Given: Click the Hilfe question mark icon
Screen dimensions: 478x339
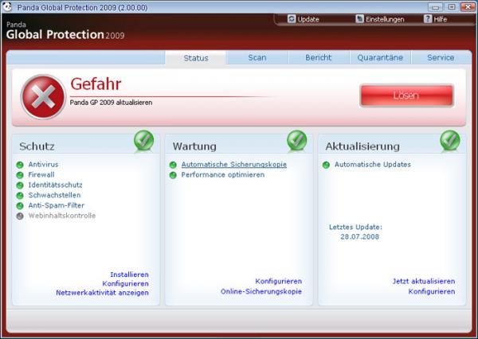Looking at the screenshot, I should pyautogui.click(x=428, y=19).
